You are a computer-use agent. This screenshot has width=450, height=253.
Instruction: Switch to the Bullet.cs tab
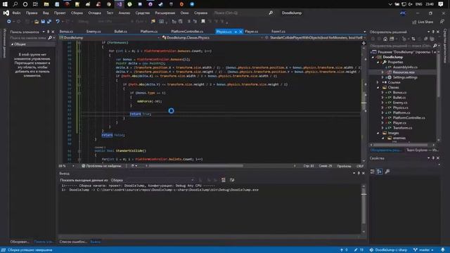tap(120, 31)
